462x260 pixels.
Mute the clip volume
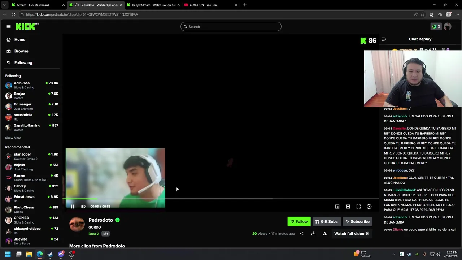click(83, 207)
